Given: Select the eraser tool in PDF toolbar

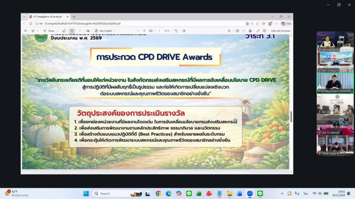Looking at the screenshot, I should [x=64, y=31].
